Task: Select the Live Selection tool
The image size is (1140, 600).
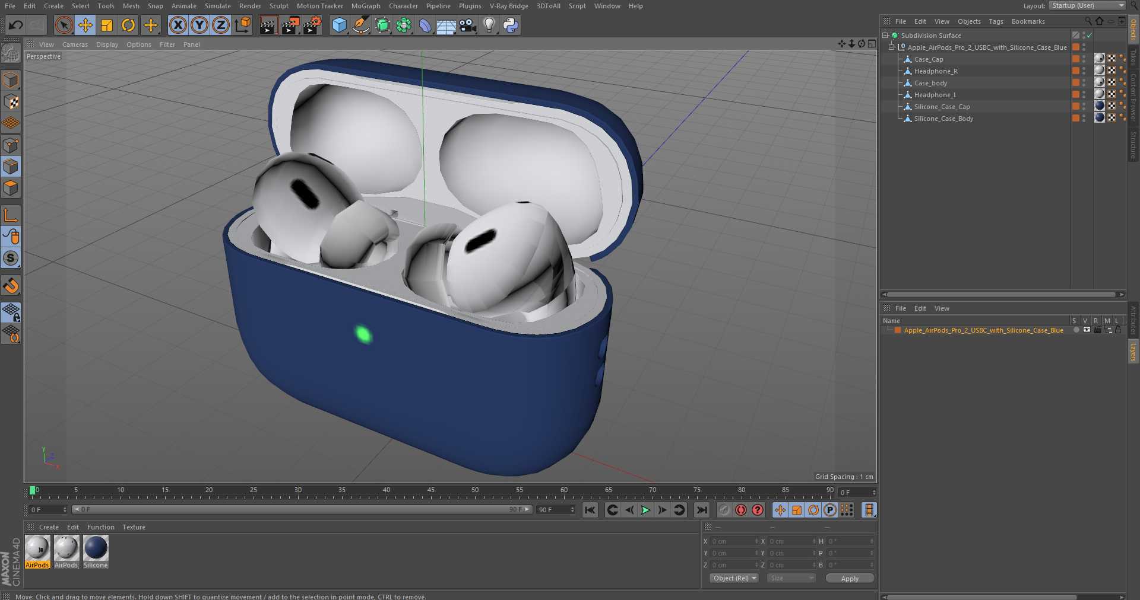Action: (64, 25)
